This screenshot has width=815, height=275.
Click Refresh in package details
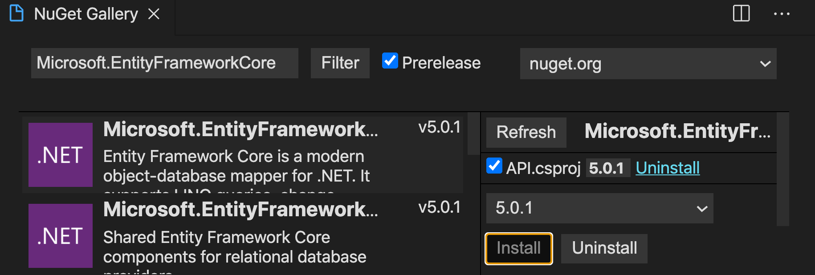click(x=526, y=132)
